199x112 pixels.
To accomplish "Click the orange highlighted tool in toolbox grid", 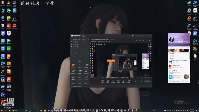I will pyautogui.click(x=73, y=66).
